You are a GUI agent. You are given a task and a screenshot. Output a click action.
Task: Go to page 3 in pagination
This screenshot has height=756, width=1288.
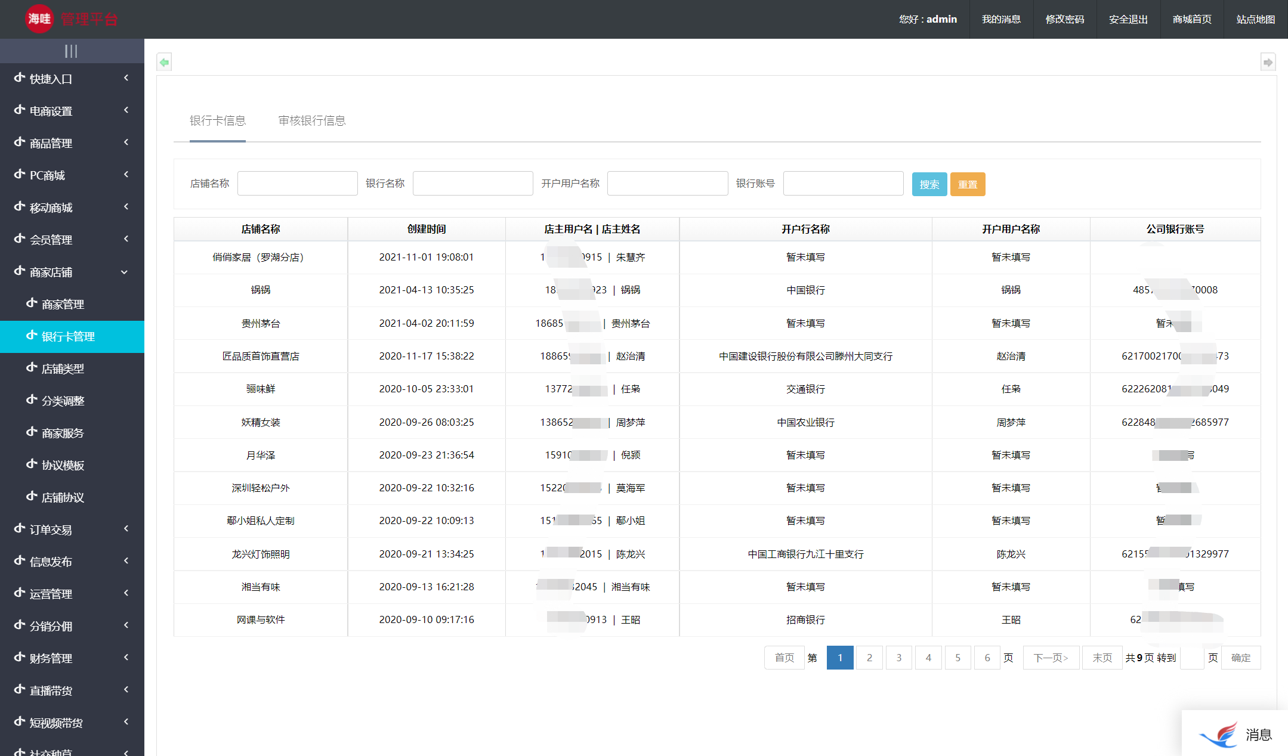pos(898,658)
